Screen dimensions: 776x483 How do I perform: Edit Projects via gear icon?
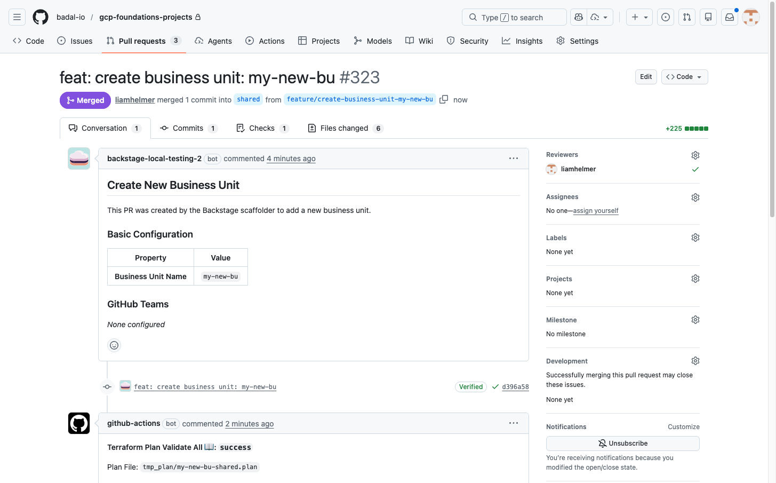(695, 279)
